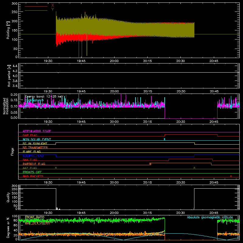Viewport: 243px width, 243px height.
Task: Click the 0.15 tick on modulation axis
Action: click(14, 100)
